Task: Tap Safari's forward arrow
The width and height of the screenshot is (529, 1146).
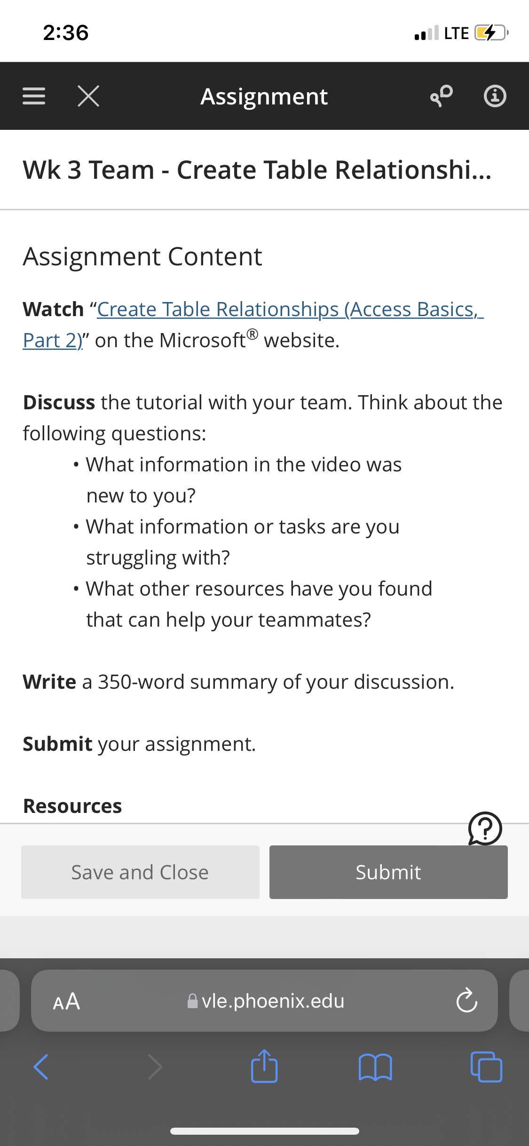Action: click(x=155, y=1067)
